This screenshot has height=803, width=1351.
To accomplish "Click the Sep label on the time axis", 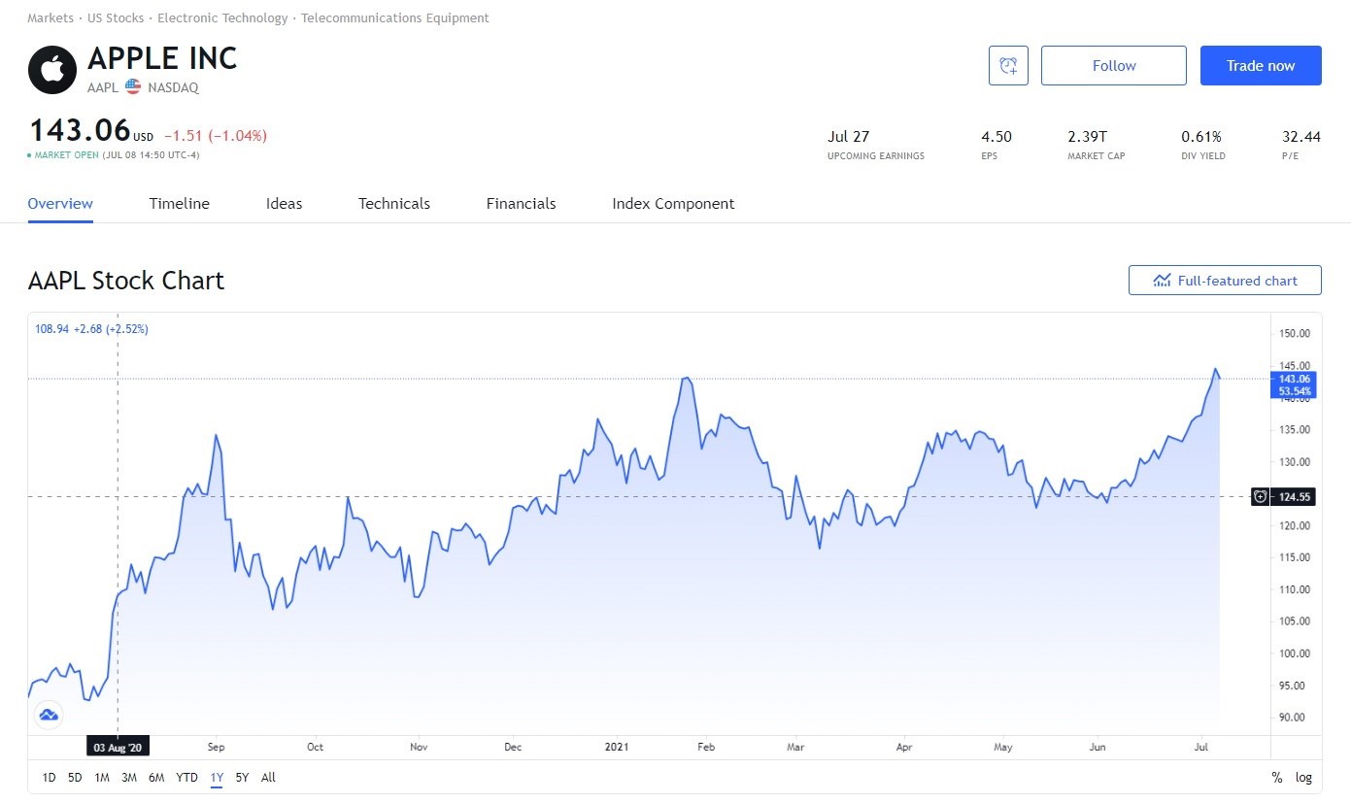I will click(x=216, y=748).
